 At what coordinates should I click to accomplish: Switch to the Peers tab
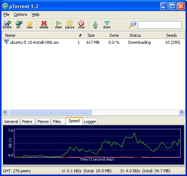pos(27,122)
